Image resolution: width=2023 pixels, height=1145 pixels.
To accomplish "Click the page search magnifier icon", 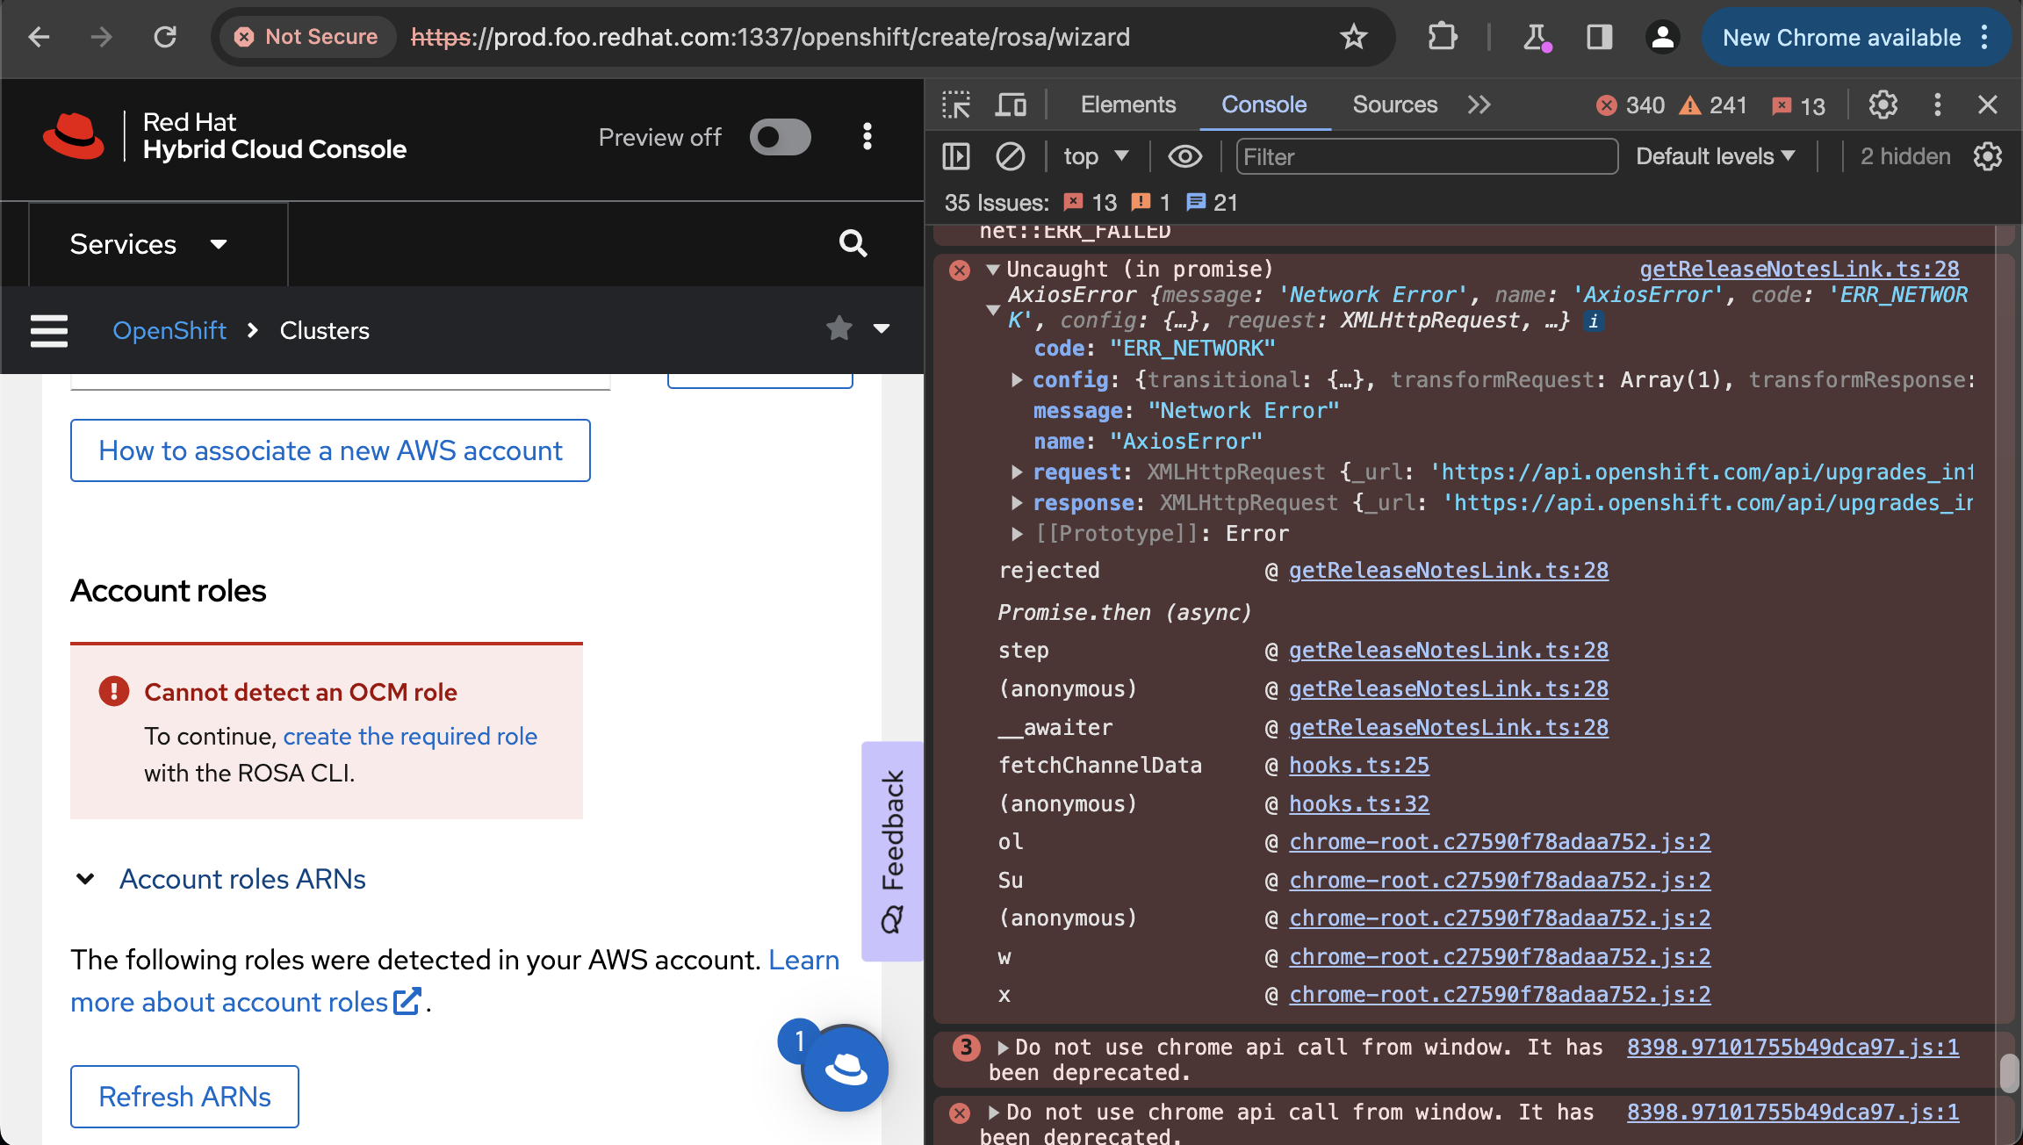I will click(853, 243).
